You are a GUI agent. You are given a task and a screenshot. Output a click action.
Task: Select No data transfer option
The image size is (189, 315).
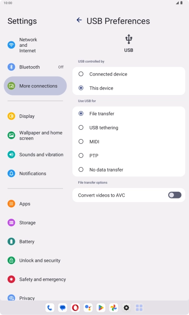(129, 170)
